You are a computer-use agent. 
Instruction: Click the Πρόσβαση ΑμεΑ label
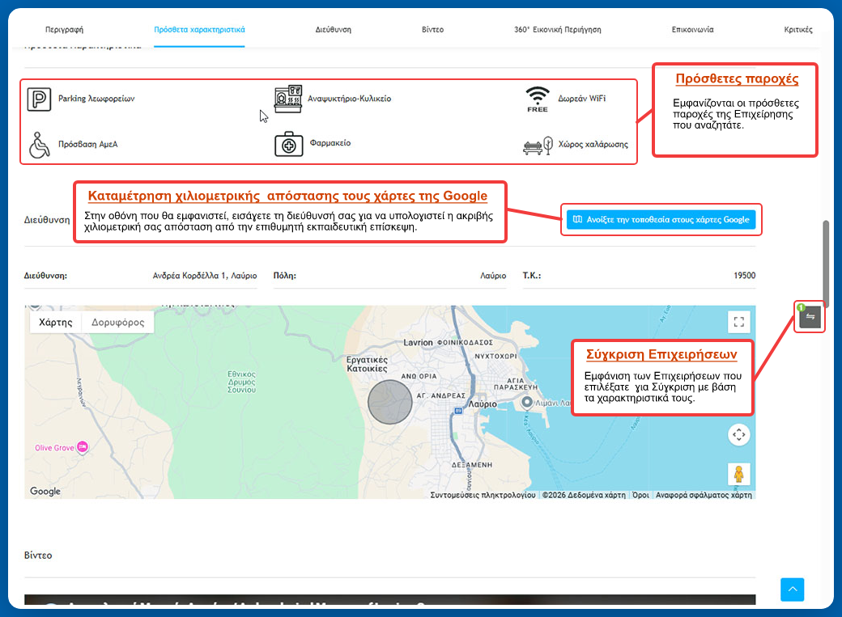[88, 144]
